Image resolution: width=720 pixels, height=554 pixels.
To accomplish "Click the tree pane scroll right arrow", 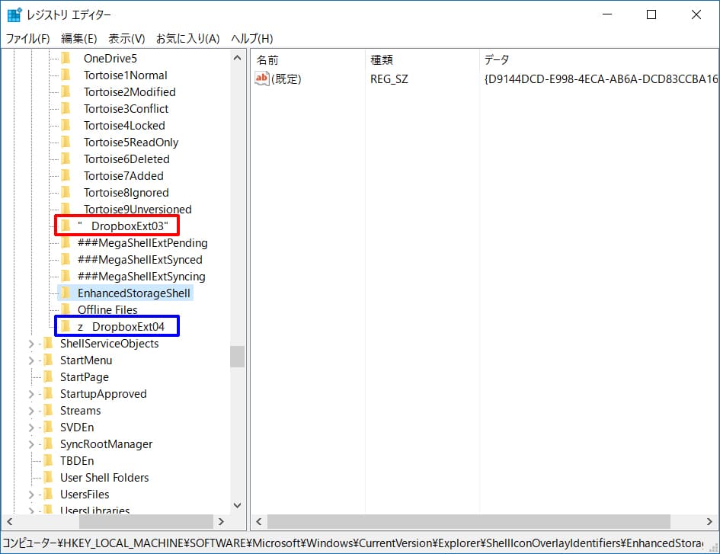I will click(221, 522).
